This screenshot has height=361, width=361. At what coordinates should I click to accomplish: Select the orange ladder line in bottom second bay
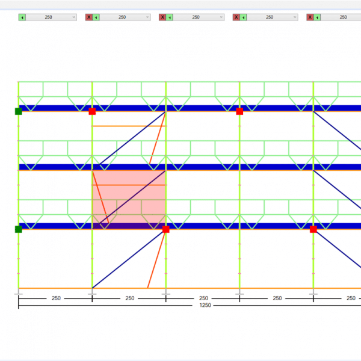coord(156,259)
